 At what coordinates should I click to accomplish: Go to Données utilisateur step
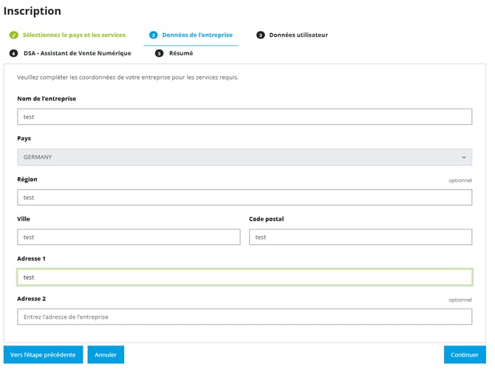(x=298, y=35)
